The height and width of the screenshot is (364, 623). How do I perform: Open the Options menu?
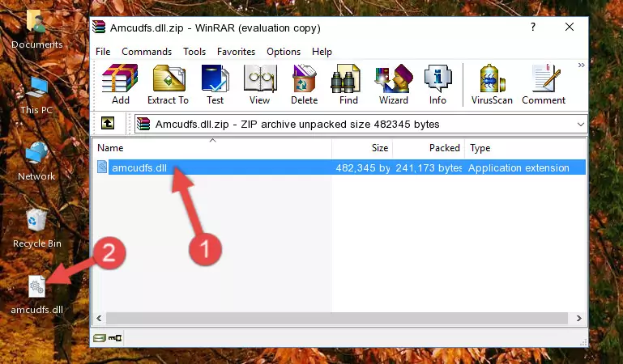284,52
